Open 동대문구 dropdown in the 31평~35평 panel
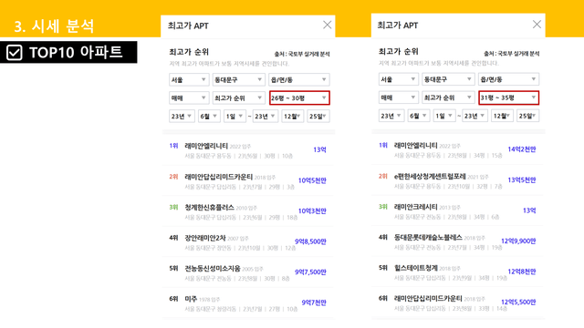 (448, 79)
